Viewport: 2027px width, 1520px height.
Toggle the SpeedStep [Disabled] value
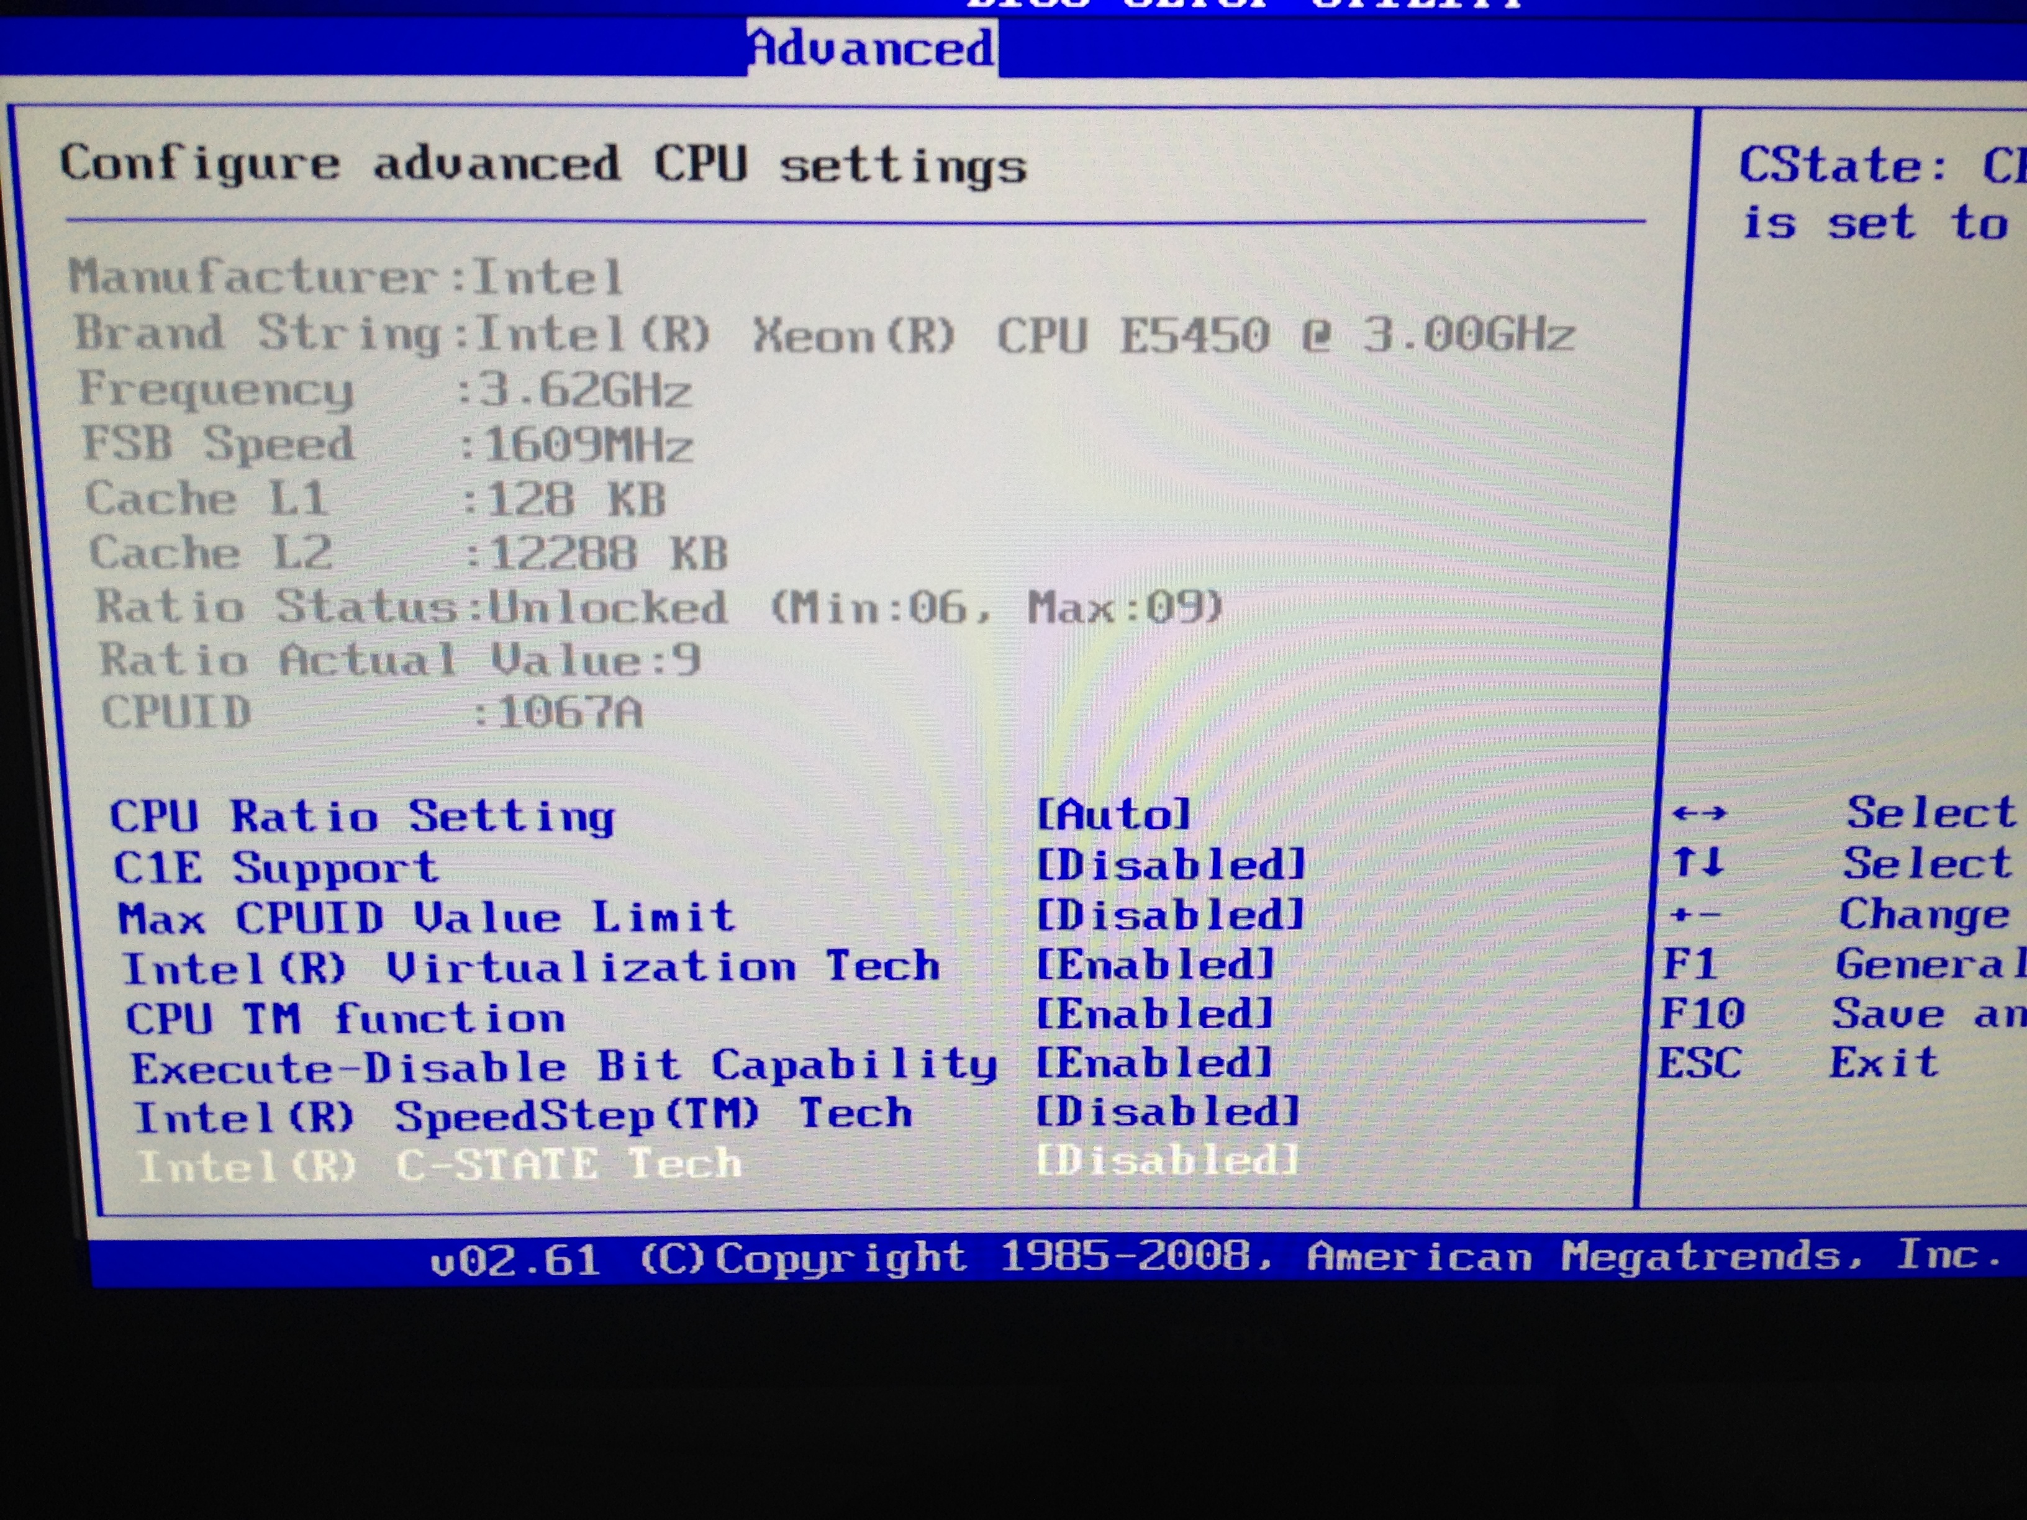pos(1168,1111)
